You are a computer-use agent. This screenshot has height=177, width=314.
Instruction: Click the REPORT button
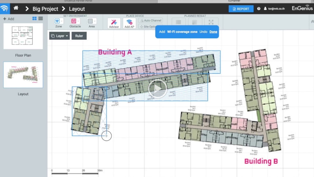241,9
